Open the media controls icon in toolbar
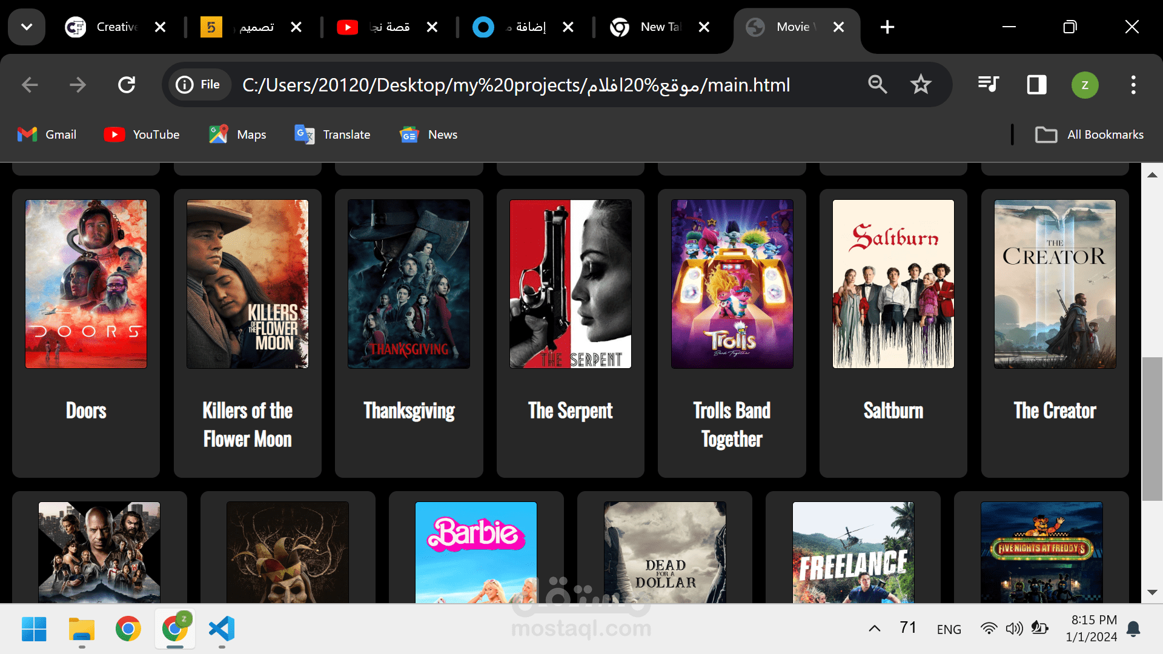This screenshot has width=1163, height=654. [988, 85]
